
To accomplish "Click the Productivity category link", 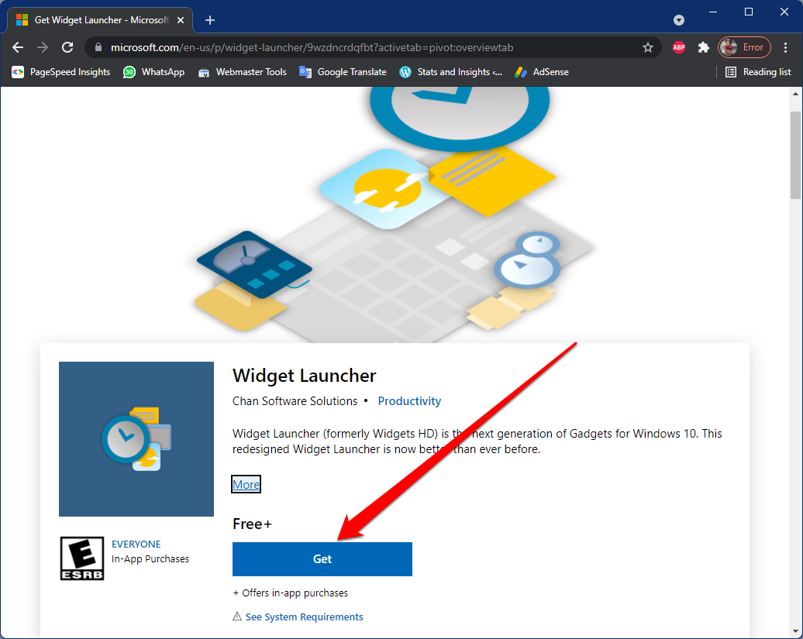I will point(409,401).
